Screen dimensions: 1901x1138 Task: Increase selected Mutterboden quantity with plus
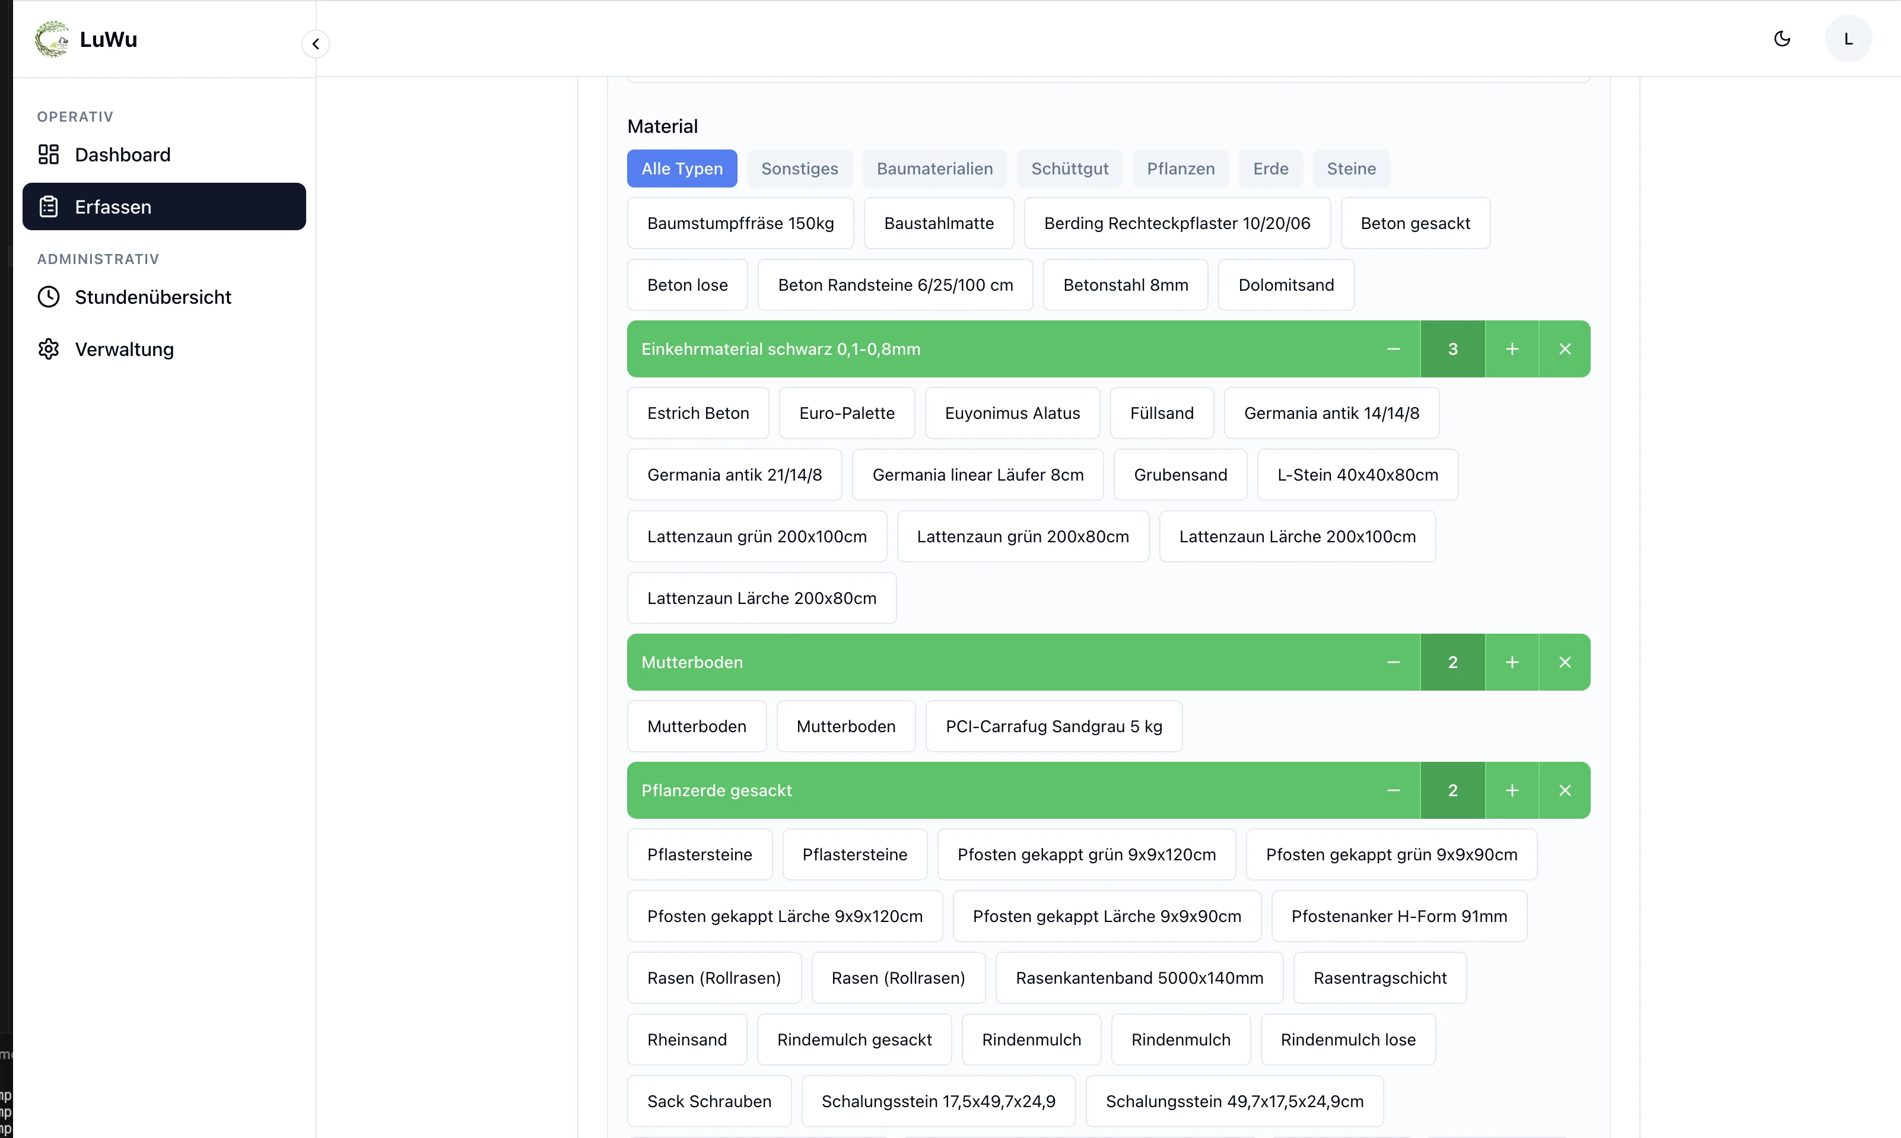coord(1511,662)
